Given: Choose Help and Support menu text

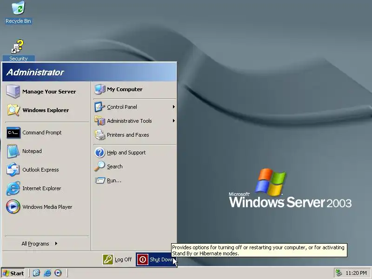Looking at the screenshot, I should click(x=126, y=153).
